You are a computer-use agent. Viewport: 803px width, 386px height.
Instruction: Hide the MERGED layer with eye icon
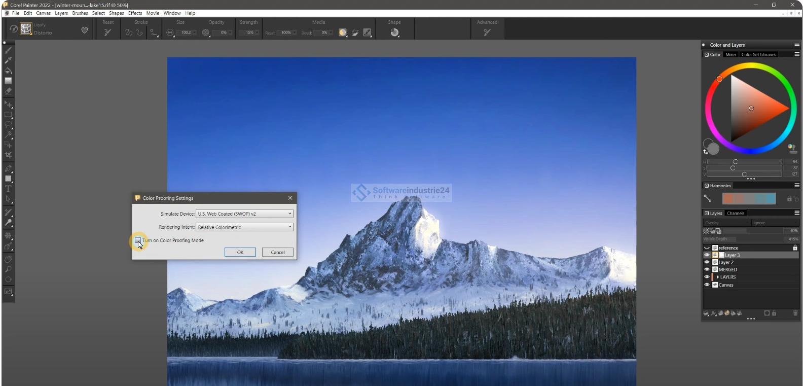tap(707, 270)
